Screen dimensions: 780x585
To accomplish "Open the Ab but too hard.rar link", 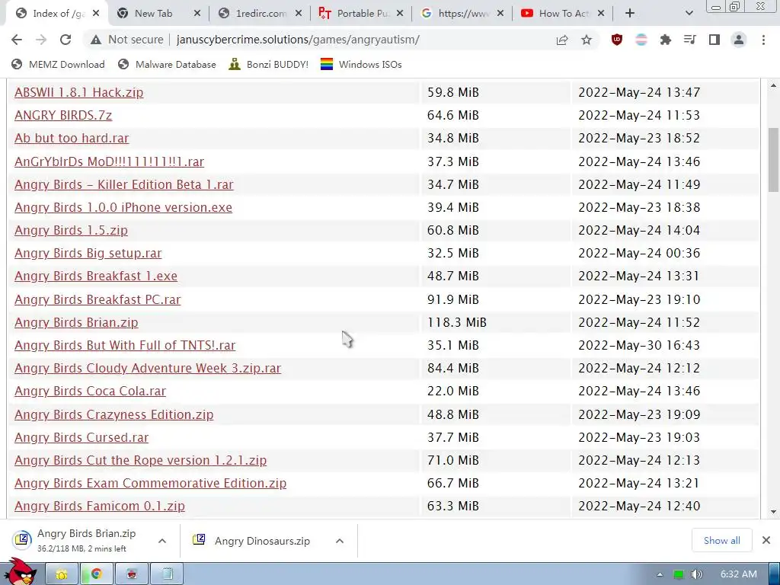I will click(x=72, y=139).
